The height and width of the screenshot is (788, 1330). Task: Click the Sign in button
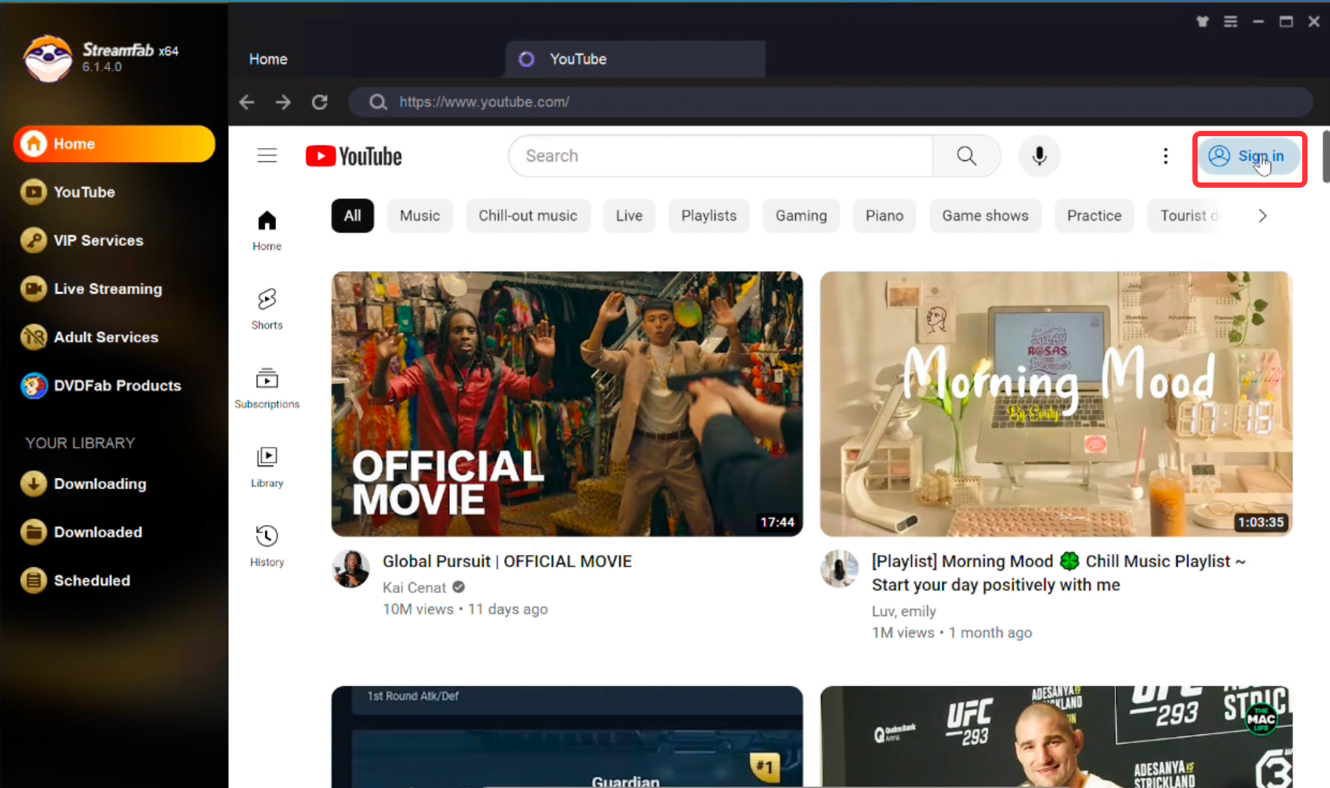(x=1249, y=156)
